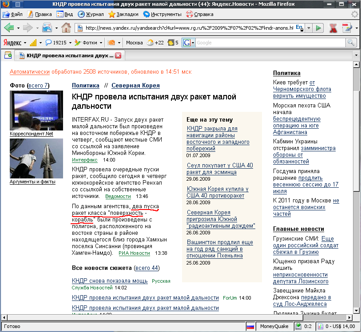The height and width of the screenshot is (332, 361).
Task: Open 'Сеул покупает у США 40 ракет' link
Action: pyautogui.click(x=220, y=169)
